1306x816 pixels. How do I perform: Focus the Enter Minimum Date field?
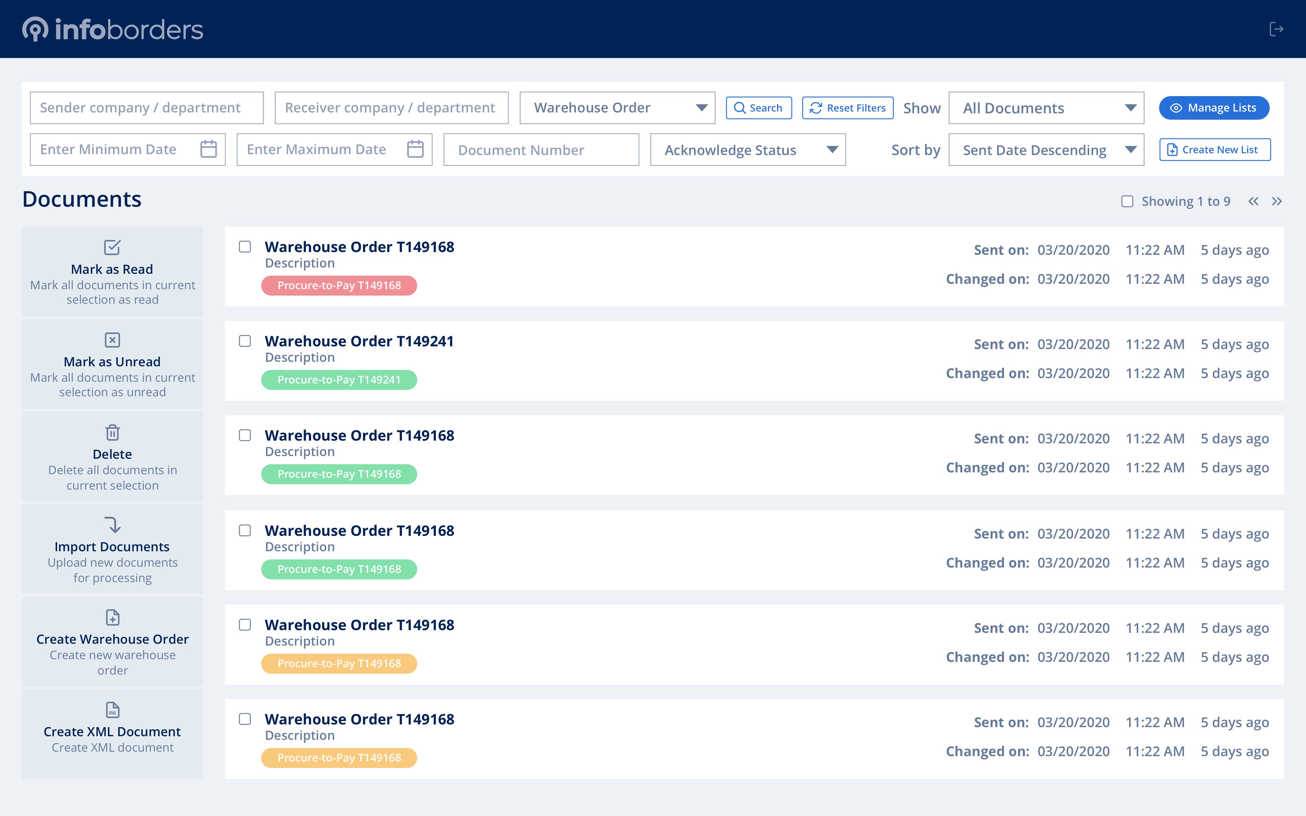coord(127,150)
